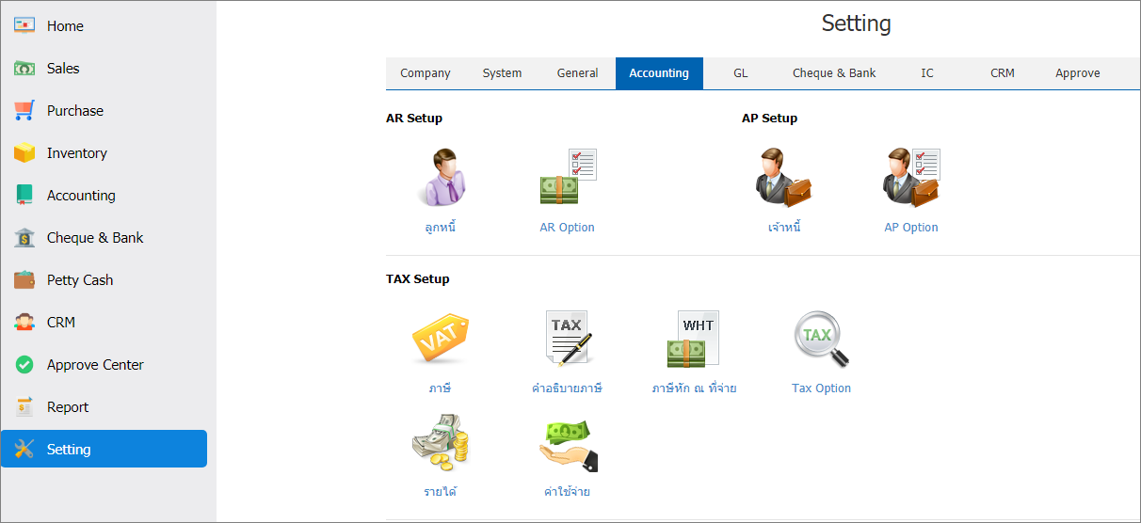1141x523 pixels.
Task: Click the AR Setup section heading
Action: click(414, 119)
